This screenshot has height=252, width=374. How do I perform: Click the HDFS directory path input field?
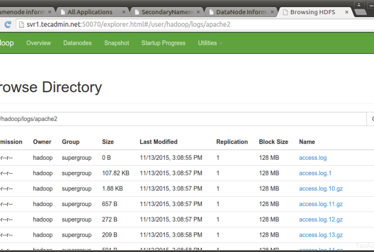click(182, 119)
